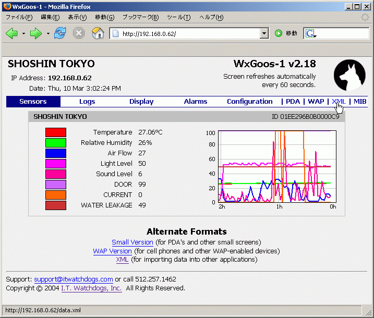This screenshot has height=318, width=374.
Task: Click the blue Air Flow swatch
Action: [56, 153]
